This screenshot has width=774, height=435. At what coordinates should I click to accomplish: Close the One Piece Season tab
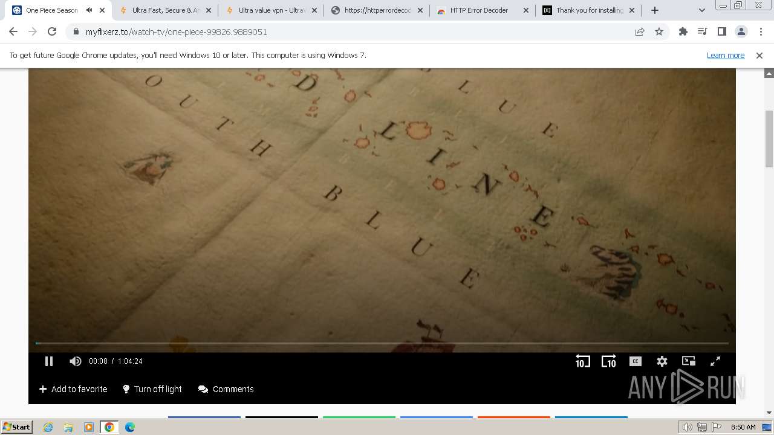click(x=102, y=10)
